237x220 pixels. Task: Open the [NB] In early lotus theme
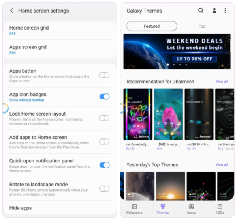point(168,114)
